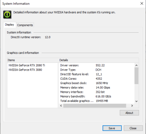146x134 pixels.
Task: Click the vertical scrollbar thumb in Details
Action: coord(137,76)
